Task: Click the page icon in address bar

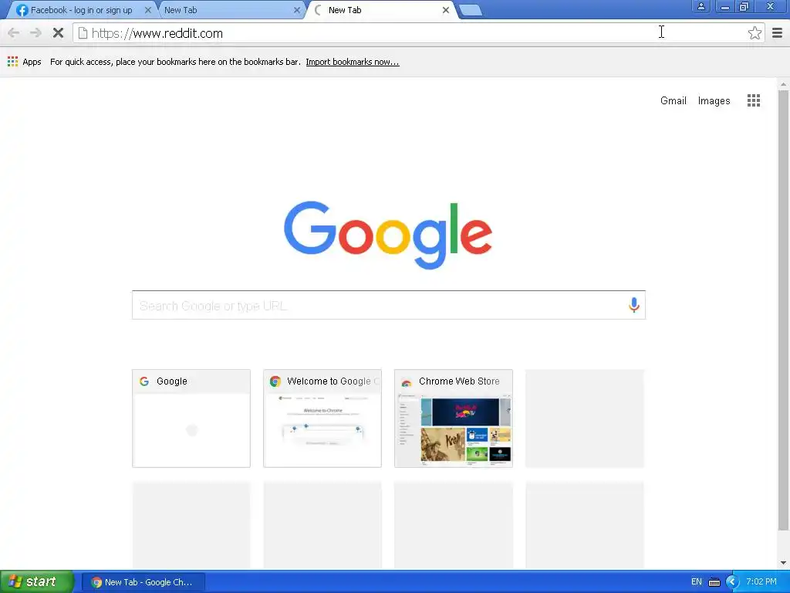Action: pos(83,33)
